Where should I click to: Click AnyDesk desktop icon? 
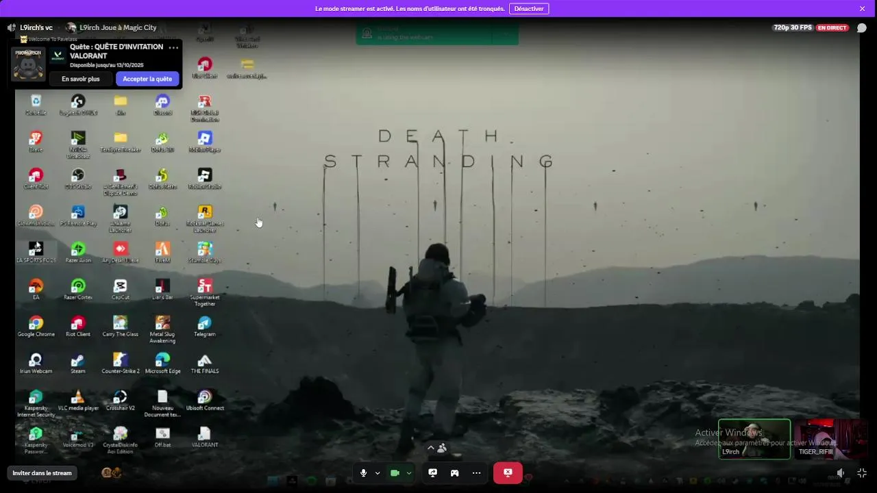pos(120,253)
